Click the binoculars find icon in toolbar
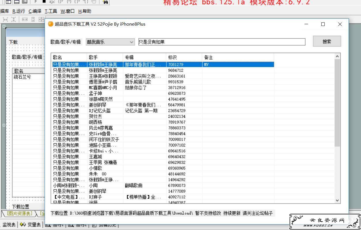Image resolution: width=361 pixels, height=230 pixels. [105, 2]
